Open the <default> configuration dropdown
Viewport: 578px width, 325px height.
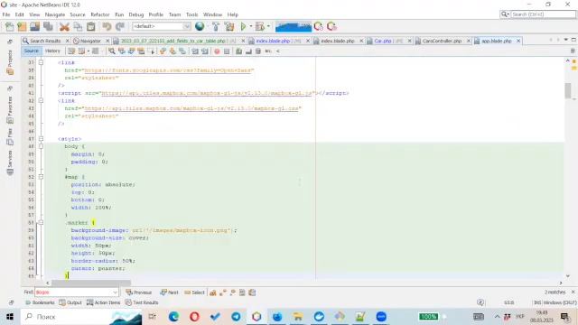[162, 26]
